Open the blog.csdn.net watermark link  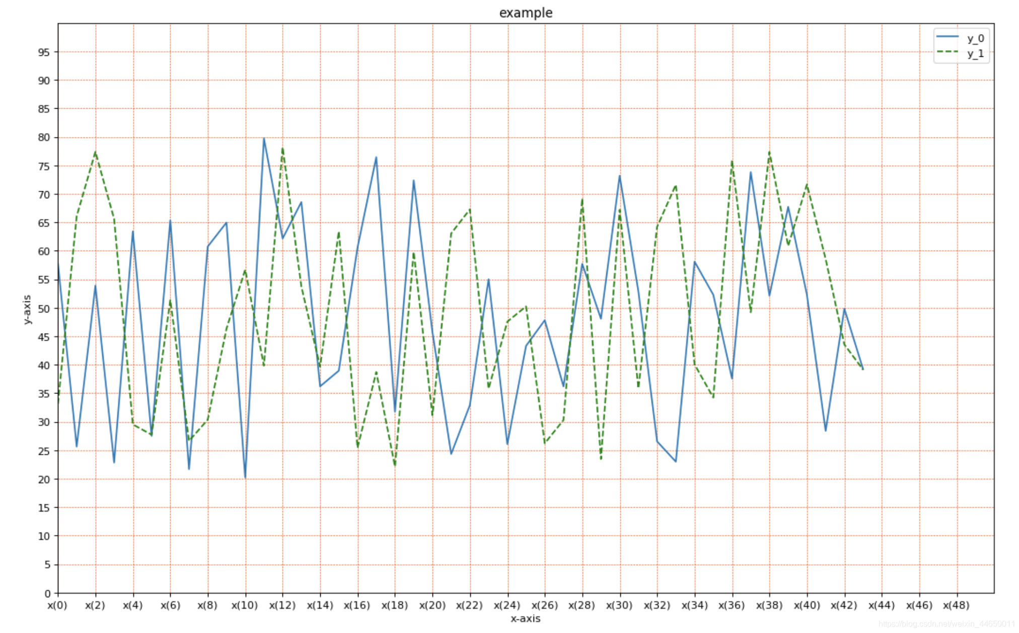tap(946, 624)
